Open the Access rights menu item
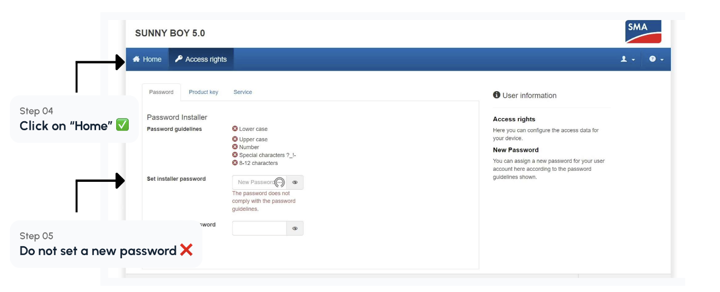 pos(201,60)
